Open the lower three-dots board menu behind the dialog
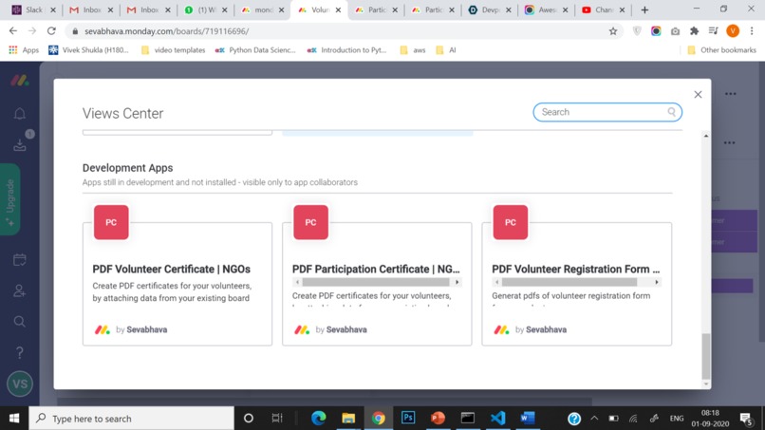This screenshot has height=430, width=765. click(729, 143)
